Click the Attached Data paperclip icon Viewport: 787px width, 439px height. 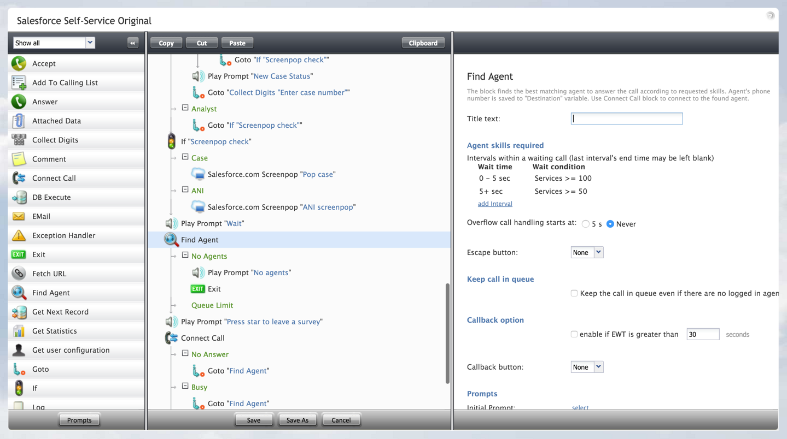click(x=19, y=121)
